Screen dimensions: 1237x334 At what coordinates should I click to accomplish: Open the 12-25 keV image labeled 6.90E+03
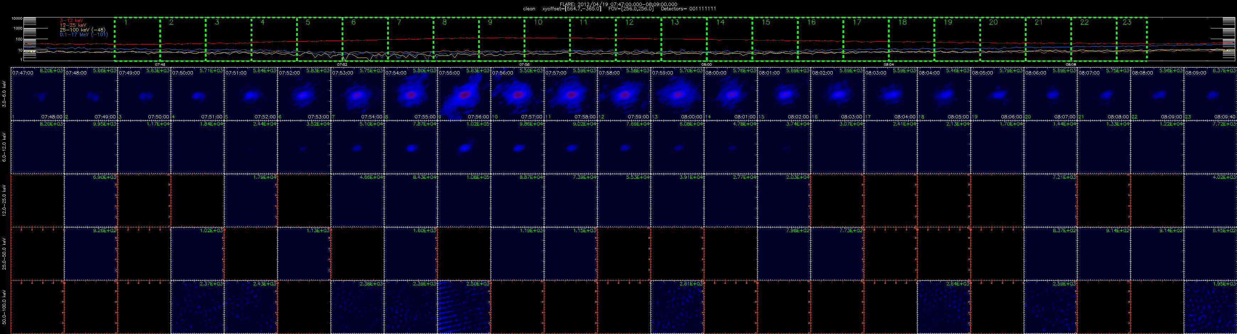pos(90,200)
